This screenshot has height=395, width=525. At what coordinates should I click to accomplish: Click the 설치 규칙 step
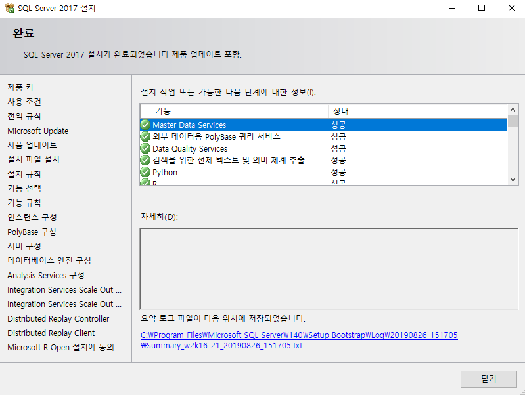point(24,174)
